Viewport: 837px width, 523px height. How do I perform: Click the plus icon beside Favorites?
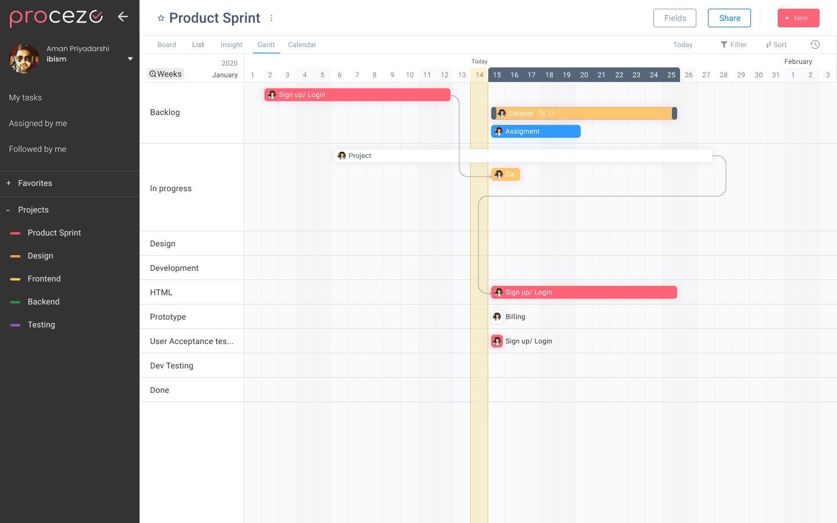pyautogui.click(x=9, y=183)
